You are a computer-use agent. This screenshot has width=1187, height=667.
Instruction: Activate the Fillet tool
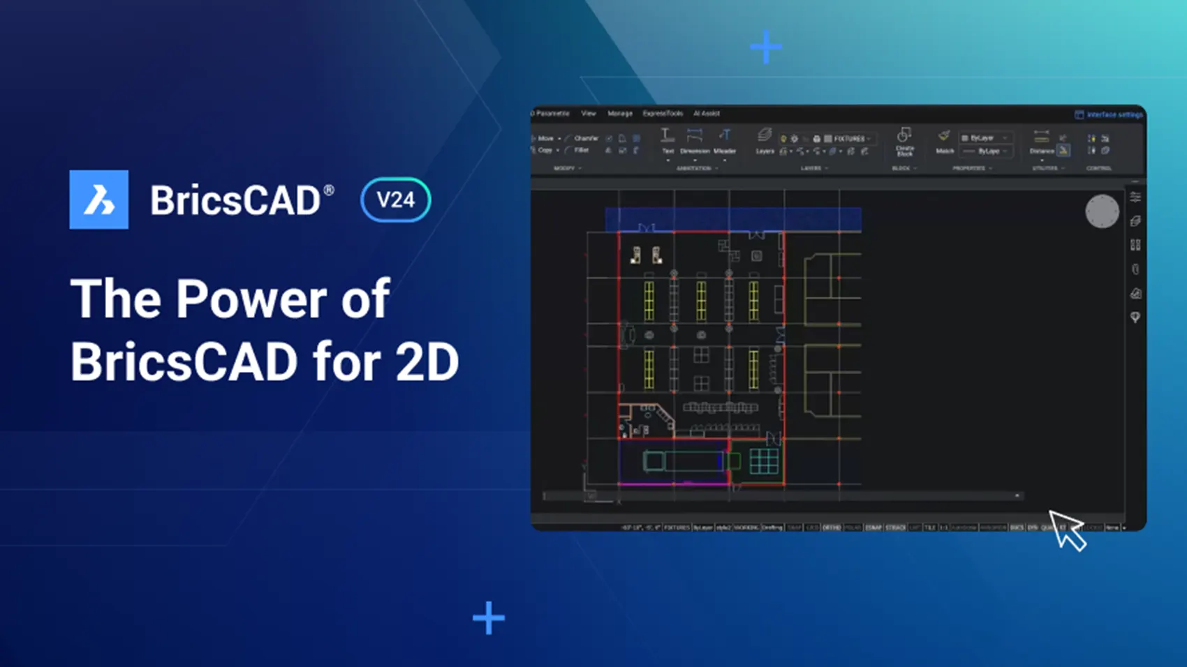pyautogui.click(x=577, y=150)
